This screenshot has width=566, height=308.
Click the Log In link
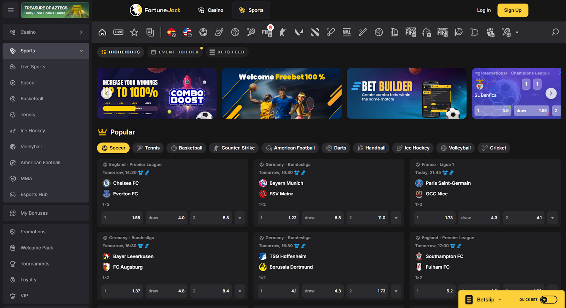click(484, 10)
